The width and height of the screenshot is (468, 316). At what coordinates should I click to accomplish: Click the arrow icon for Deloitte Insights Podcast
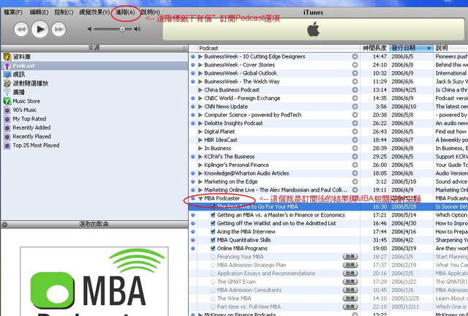[x=355, y=124]
